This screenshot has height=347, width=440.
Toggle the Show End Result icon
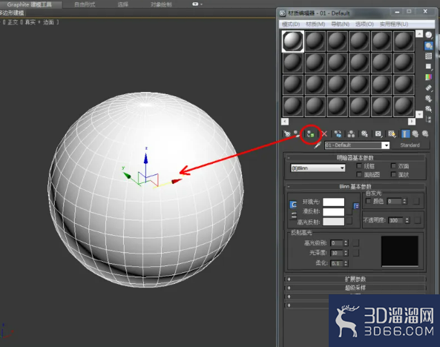(x=405, y=133)
